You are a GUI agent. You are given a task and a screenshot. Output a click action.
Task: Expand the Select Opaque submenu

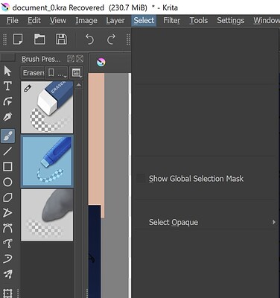click(205, 222)
